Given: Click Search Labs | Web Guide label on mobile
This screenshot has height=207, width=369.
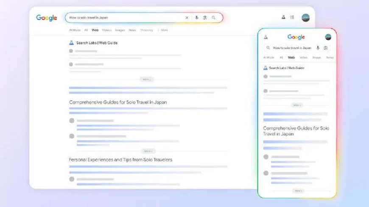Looking at the screenshot, I should (287, 68).
